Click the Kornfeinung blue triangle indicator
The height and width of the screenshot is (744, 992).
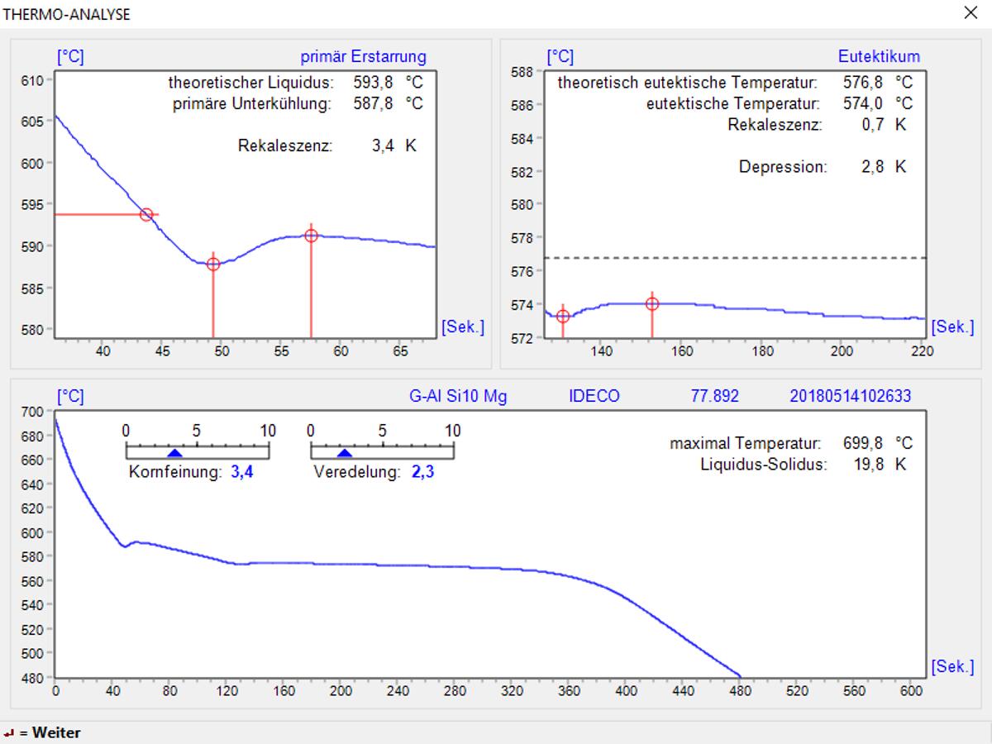pyautogui.click(x=174, y=453)
